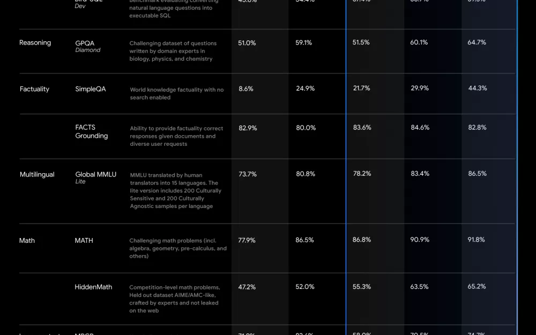Select the 64.7% GPQA score cell
This screenshot has width=536, height=335.
[x=477, y=42]
